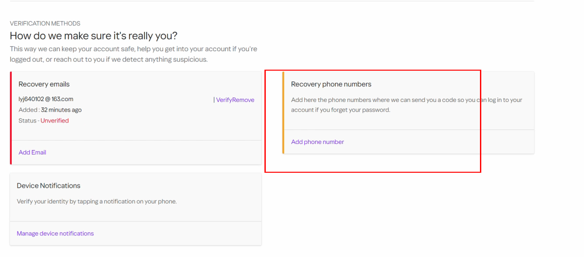Open the Add Email link
The image size is (584, 257).
32,152
